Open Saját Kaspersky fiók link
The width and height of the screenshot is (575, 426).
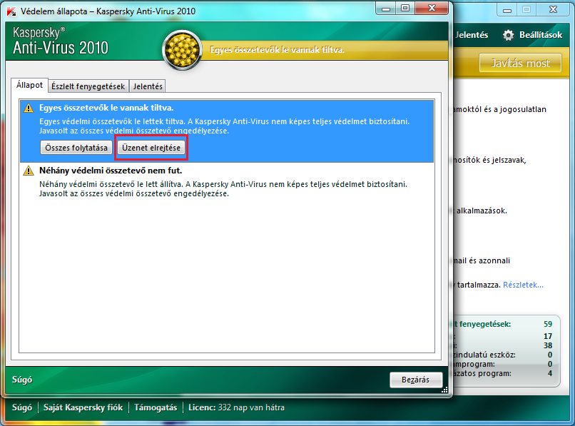coord(83,407)
